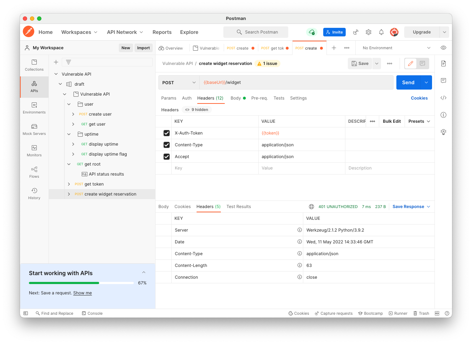Image resolution: width=472 pixels, height=344 pixels.
Task: Open the Save Response dropdown
Action: pos(411,207)
